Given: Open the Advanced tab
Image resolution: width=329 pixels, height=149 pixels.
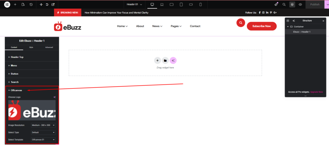Looking at the screenshot, I should pos(49,47).
